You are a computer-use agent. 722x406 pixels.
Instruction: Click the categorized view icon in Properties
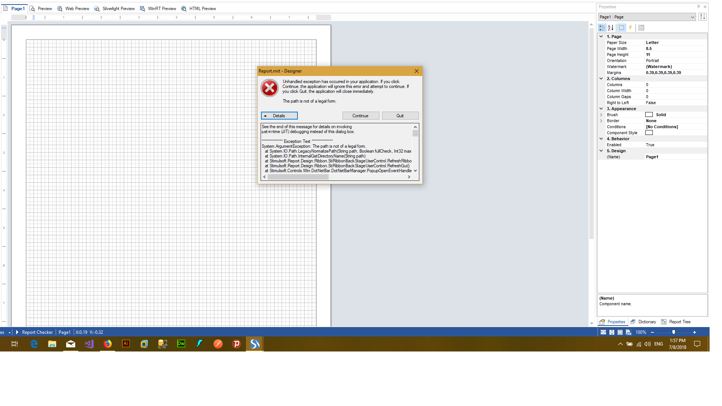pos(602,28)
